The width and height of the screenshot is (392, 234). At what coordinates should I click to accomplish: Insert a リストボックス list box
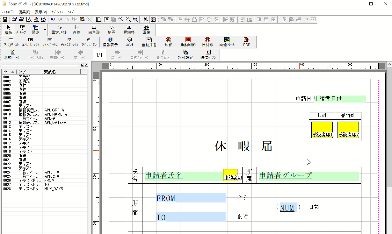50,42
